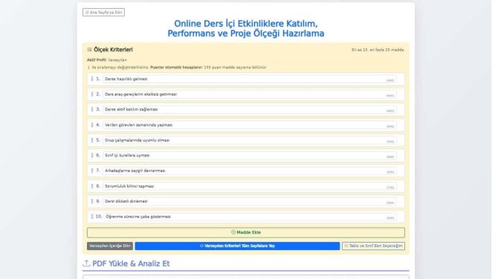492x279 pixels.
Task: Edit 'Verilen görevleri zamanında yapması' field
Action: coord(249,125)
